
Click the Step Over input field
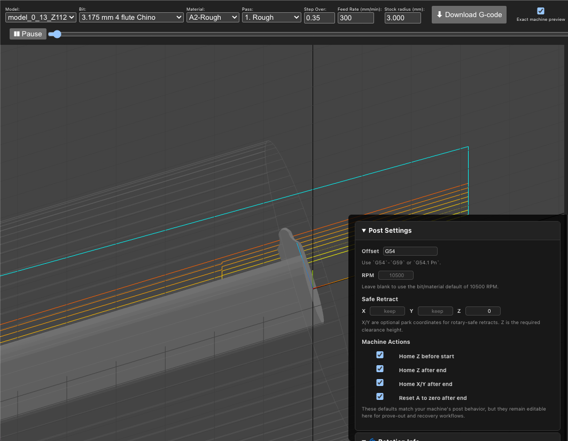(319, 18)
